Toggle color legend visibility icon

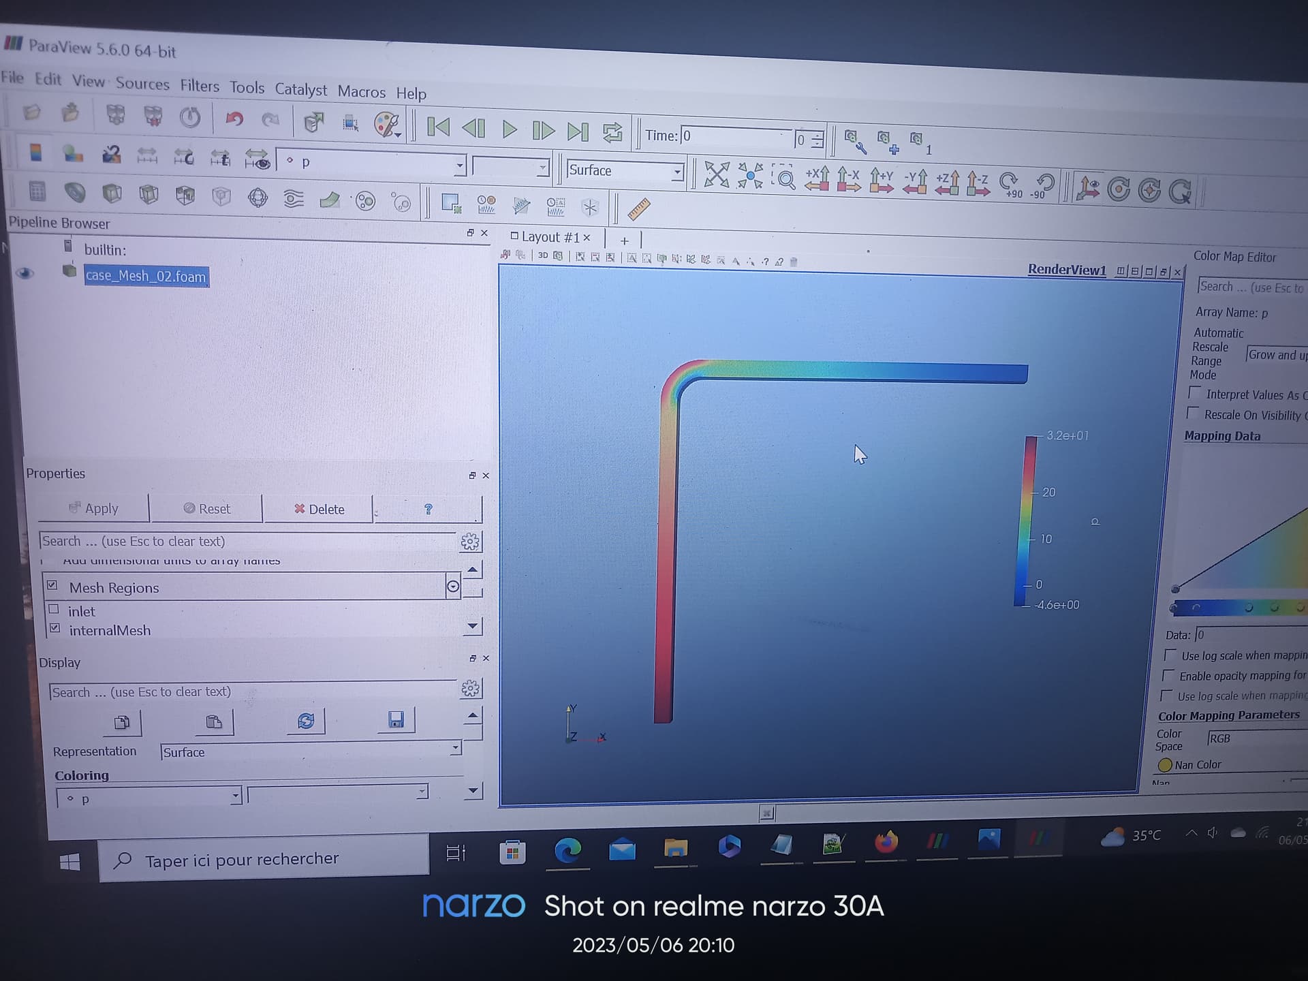click(36, 152)
